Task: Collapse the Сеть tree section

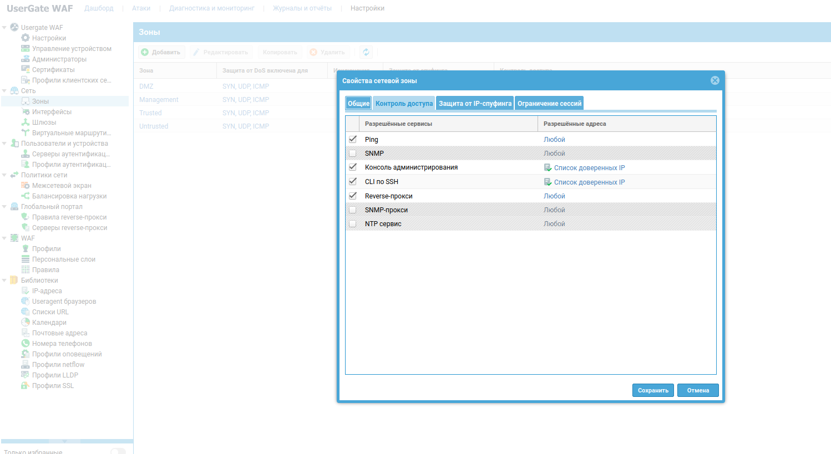Action: [x=4, y=91]
